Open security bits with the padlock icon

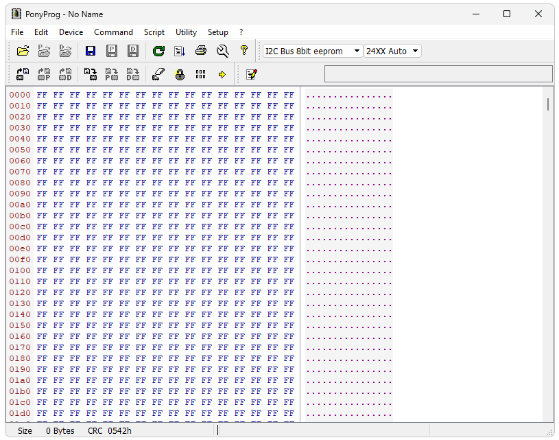click(x=180, y=74)
